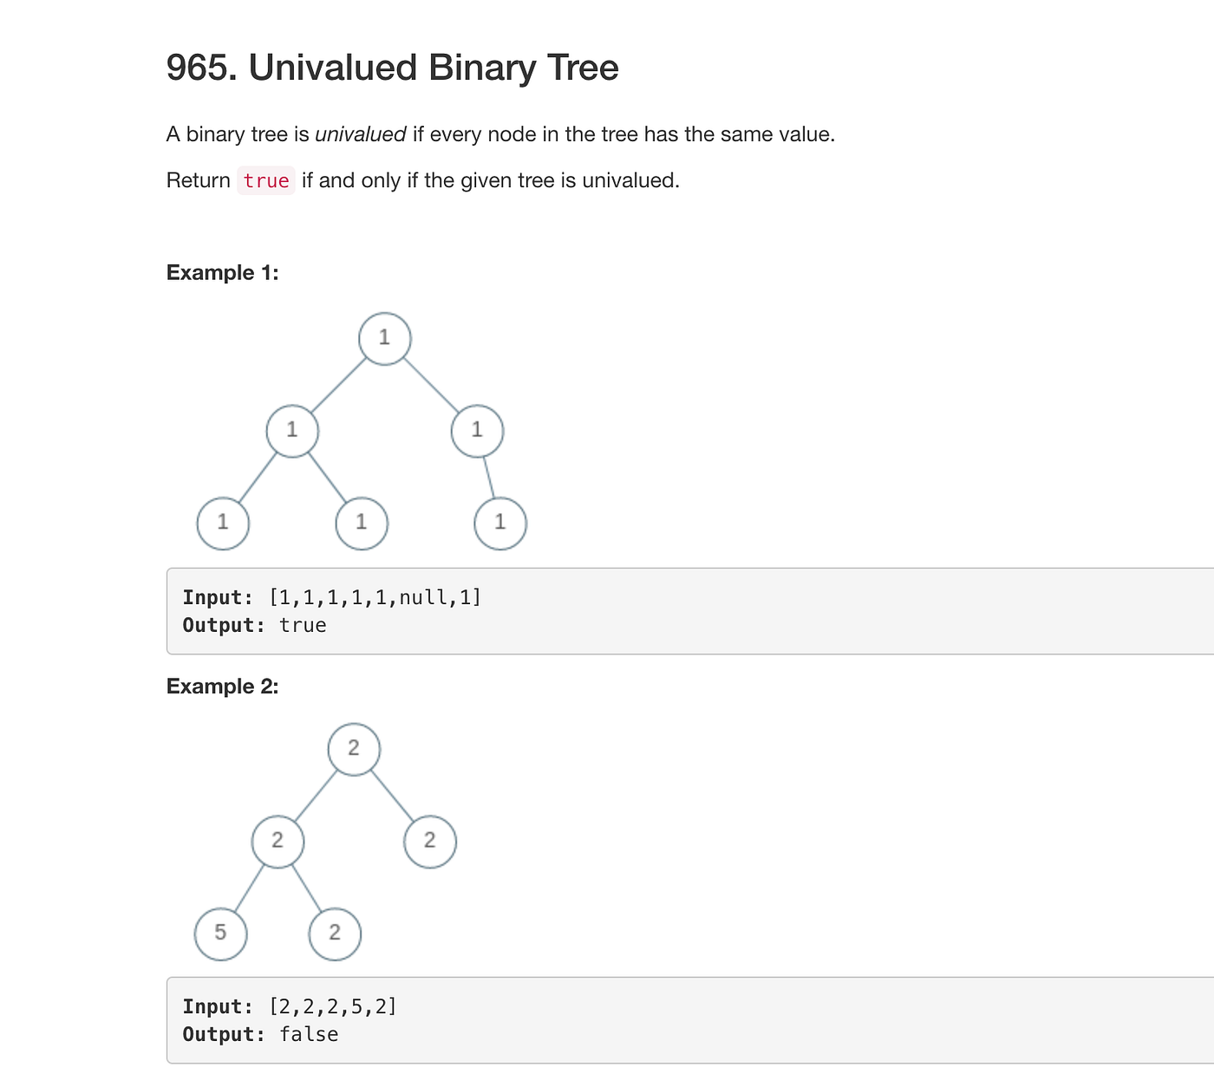Viewport: 1214px width, 1087px height.
Task: Click the right child node in Example 1 tree
Action: point(477,430)
